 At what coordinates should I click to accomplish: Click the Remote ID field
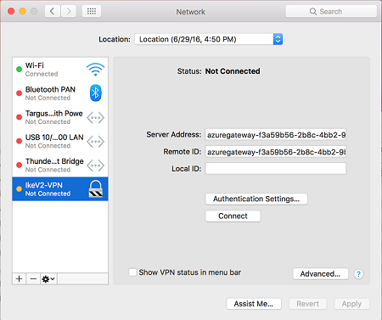tap(276, 152)
